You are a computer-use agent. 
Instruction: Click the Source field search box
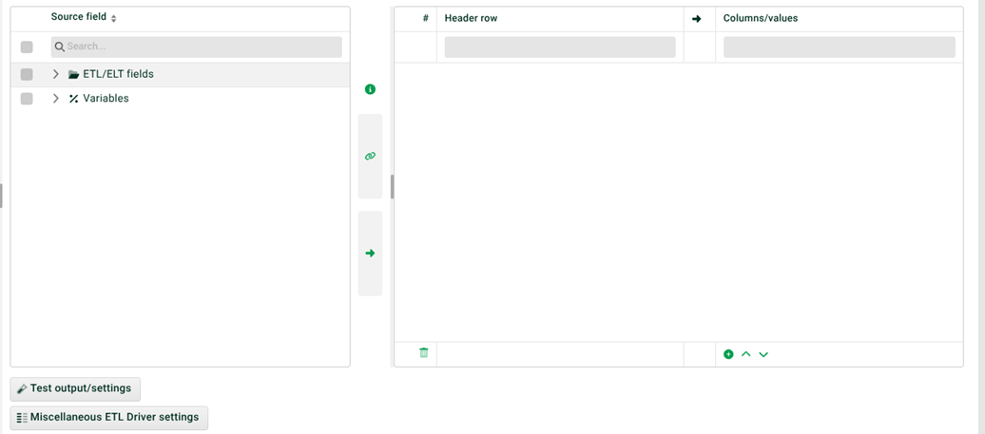197,47
